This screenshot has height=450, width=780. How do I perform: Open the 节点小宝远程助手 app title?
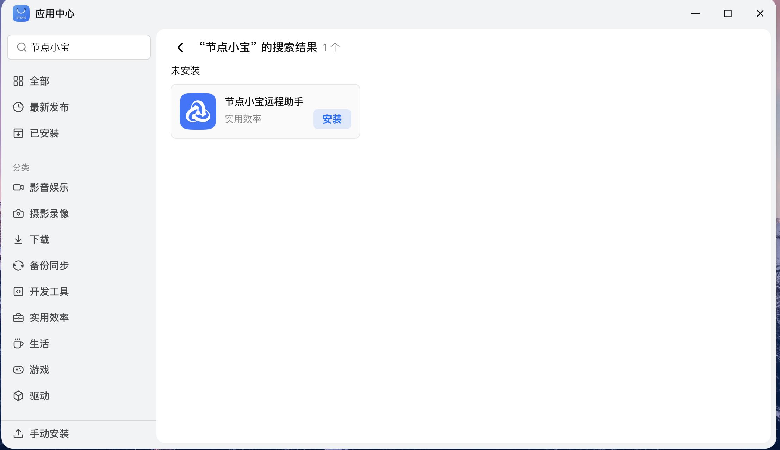click(264, 101)
